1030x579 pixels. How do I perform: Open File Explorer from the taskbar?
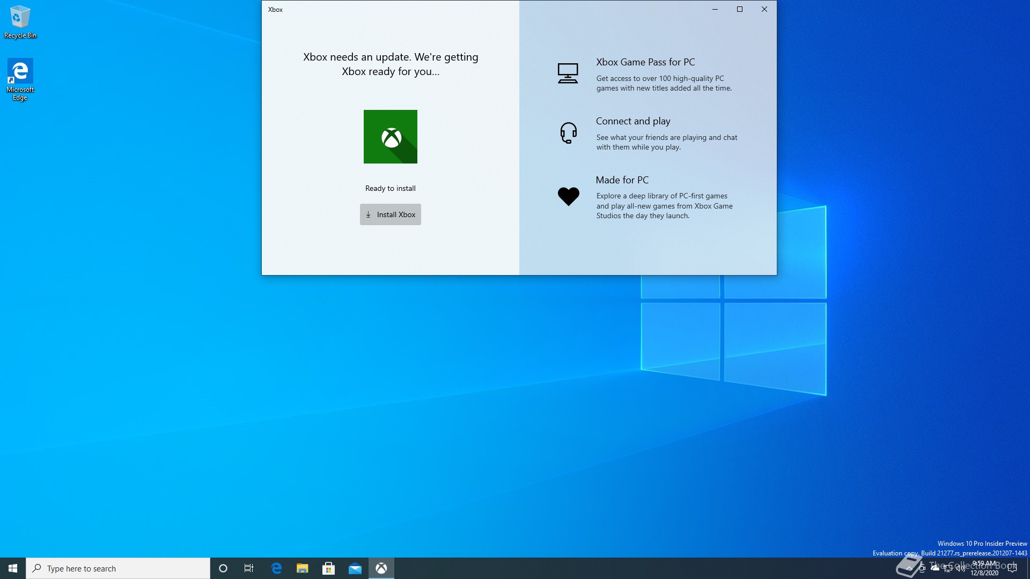303,568
